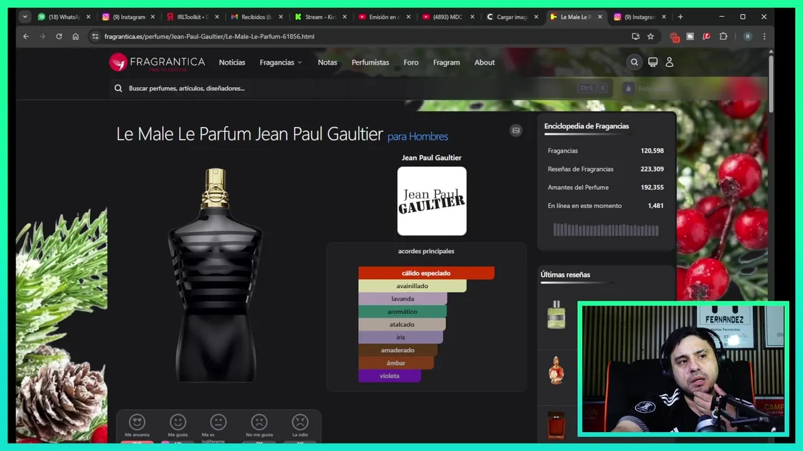Expand the Fragancias menu dropdown
Screen dimensions: 803x451
pos(280,62)
